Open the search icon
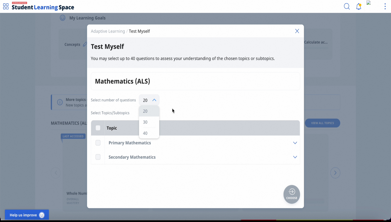Image resolution: width=391 pixels, height=222 pixels. click(347, 7)
